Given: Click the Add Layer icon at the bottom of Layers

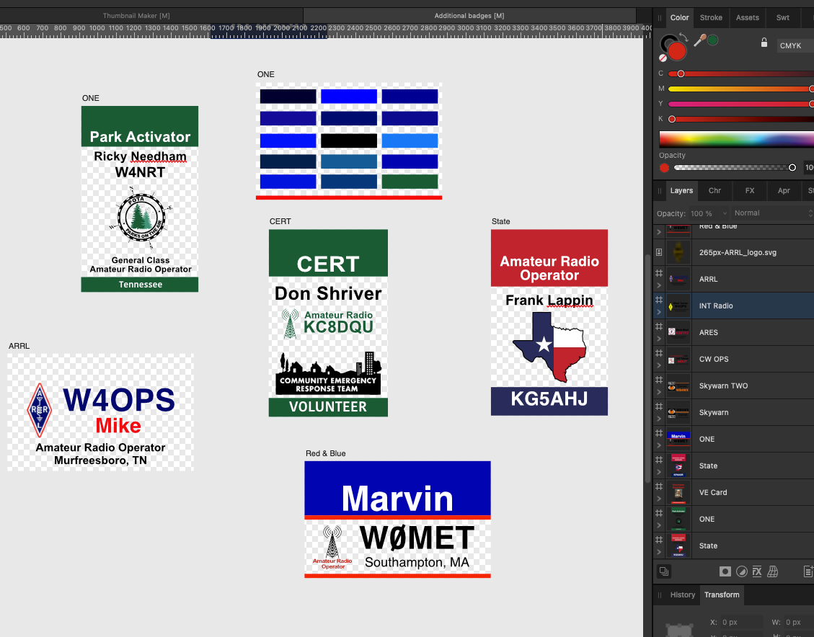Looking at the screenshot, I should tap(808, 571).
